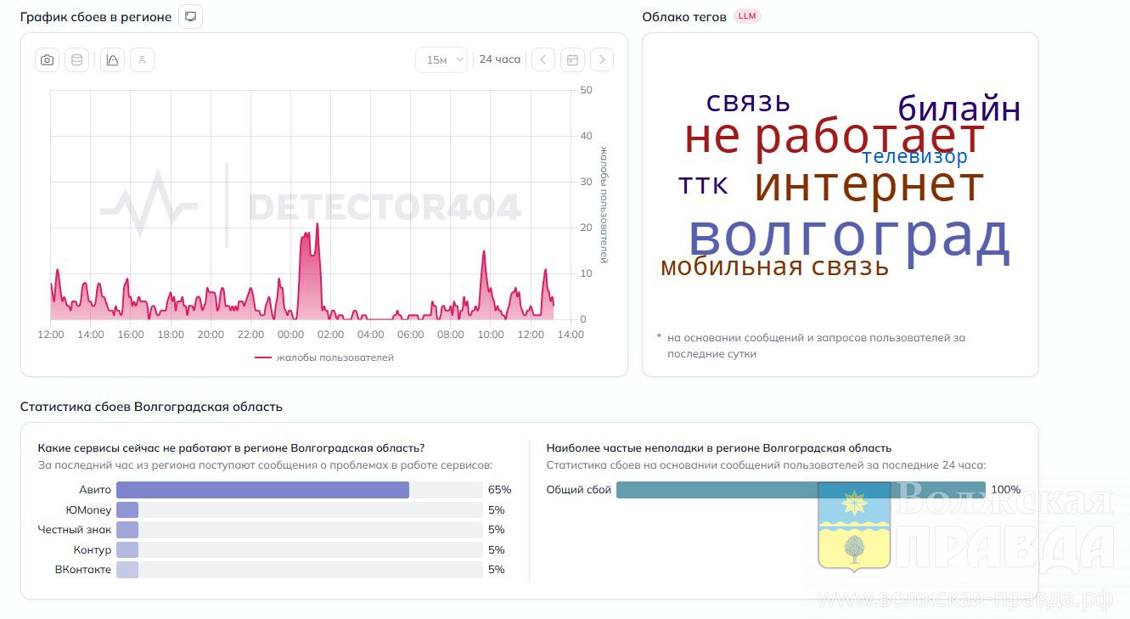The image size is (1130, 619).
Task: Click the '24 часа' range label
Action: click(x=500, y=59)
